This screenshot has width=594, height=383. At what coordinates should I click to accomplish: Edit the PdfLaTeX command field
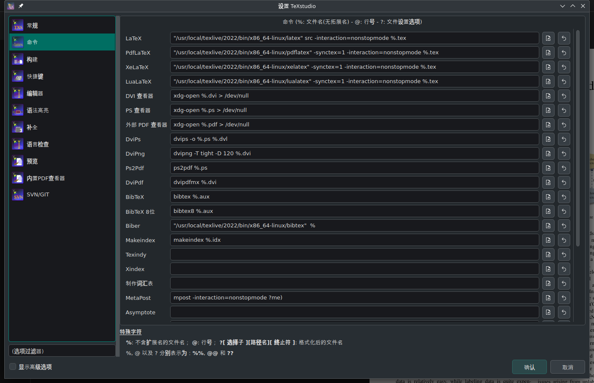(354, 53)
